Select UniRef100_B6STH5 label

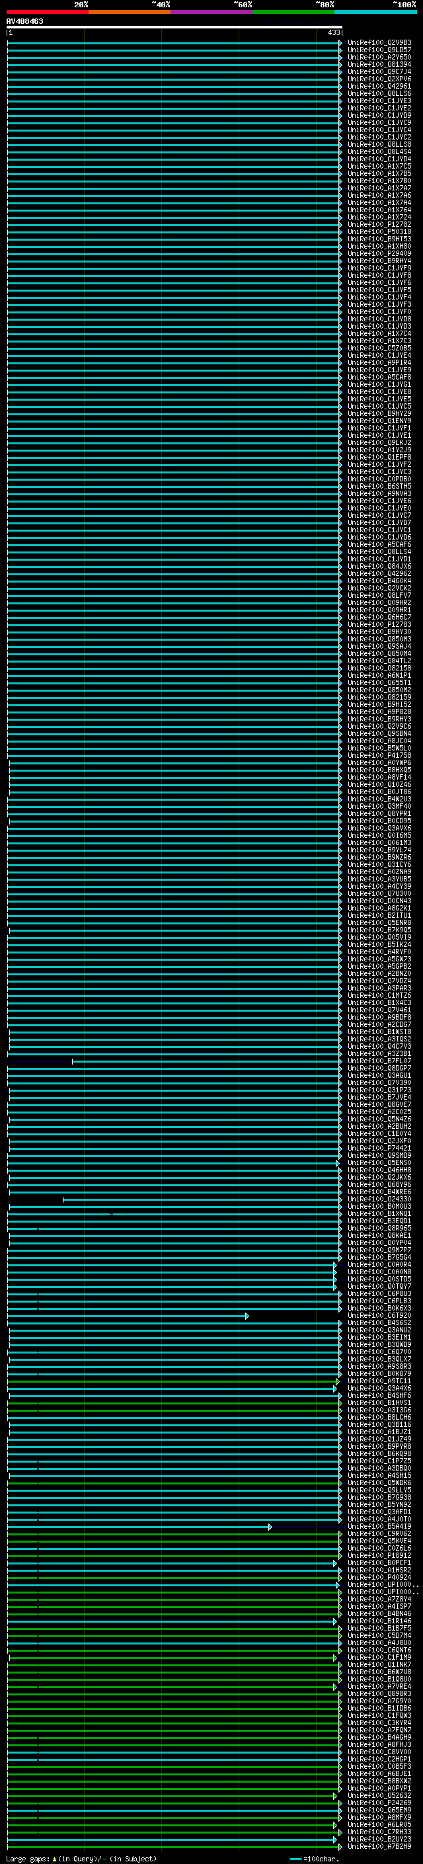click(379, 486)
